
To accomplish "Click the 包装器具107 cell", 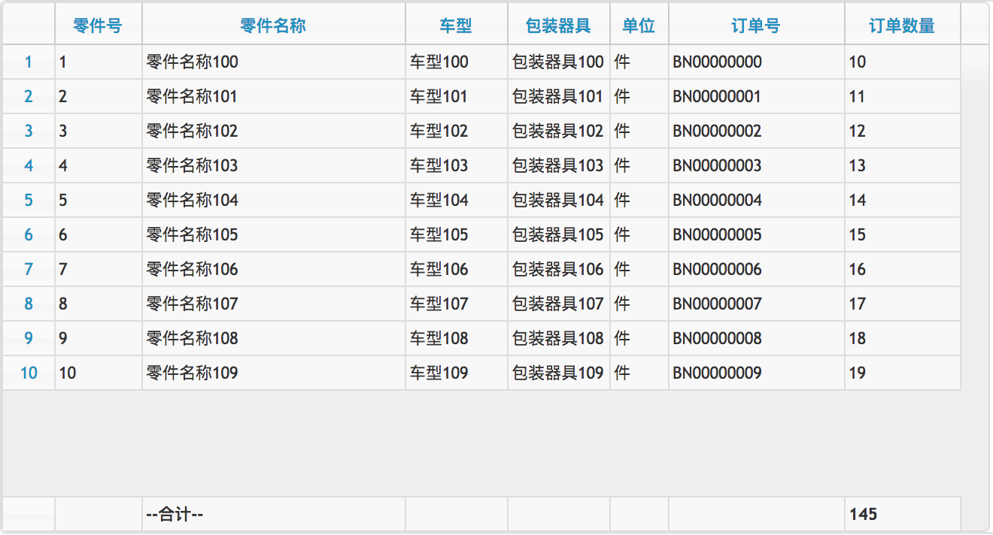I will point(559,304).
